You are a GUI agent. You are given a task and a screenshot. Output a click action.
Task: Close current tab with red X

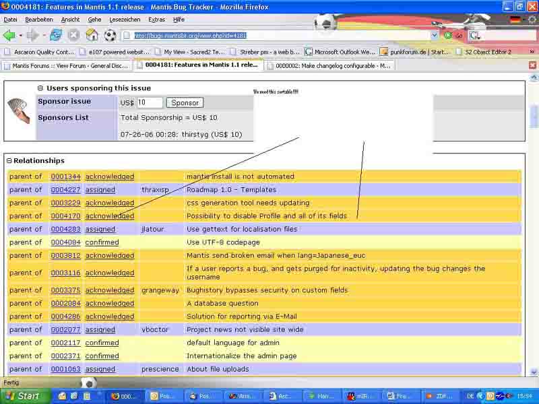(532, 65)
